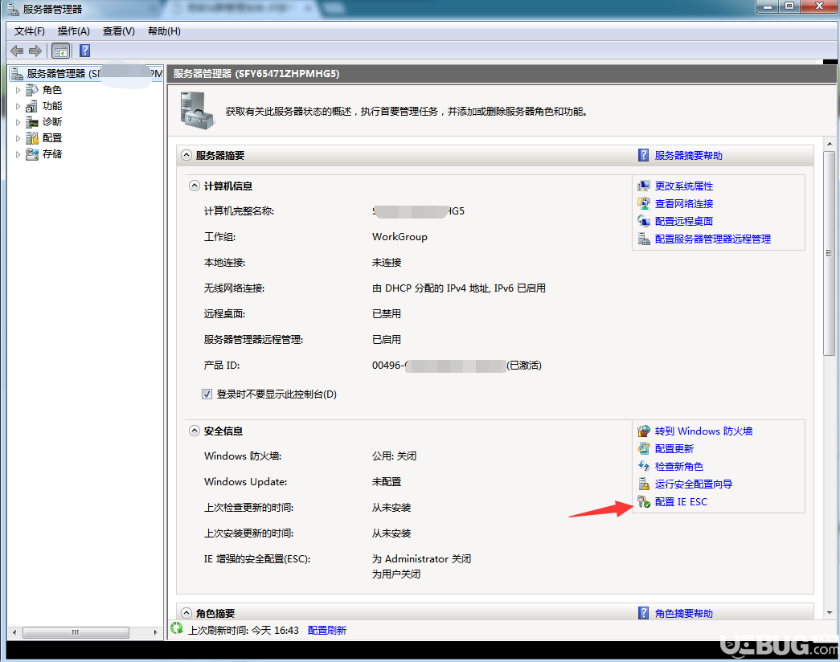Toggle the console tree pane toolbar icon
840x662 pixels.
[x=60, y=51]
